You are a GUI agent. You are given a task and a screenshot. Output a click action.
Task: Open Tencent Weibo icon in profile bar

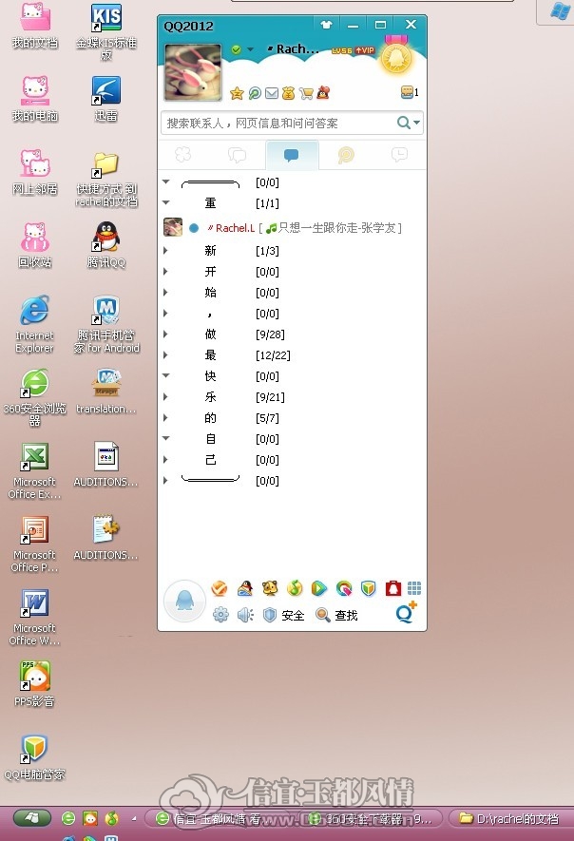coord(255,93)
